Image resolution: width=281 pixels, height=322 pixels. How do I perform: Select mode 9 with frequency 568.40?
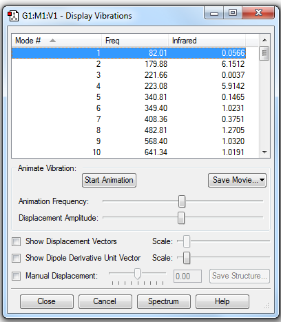pos(129,141)
